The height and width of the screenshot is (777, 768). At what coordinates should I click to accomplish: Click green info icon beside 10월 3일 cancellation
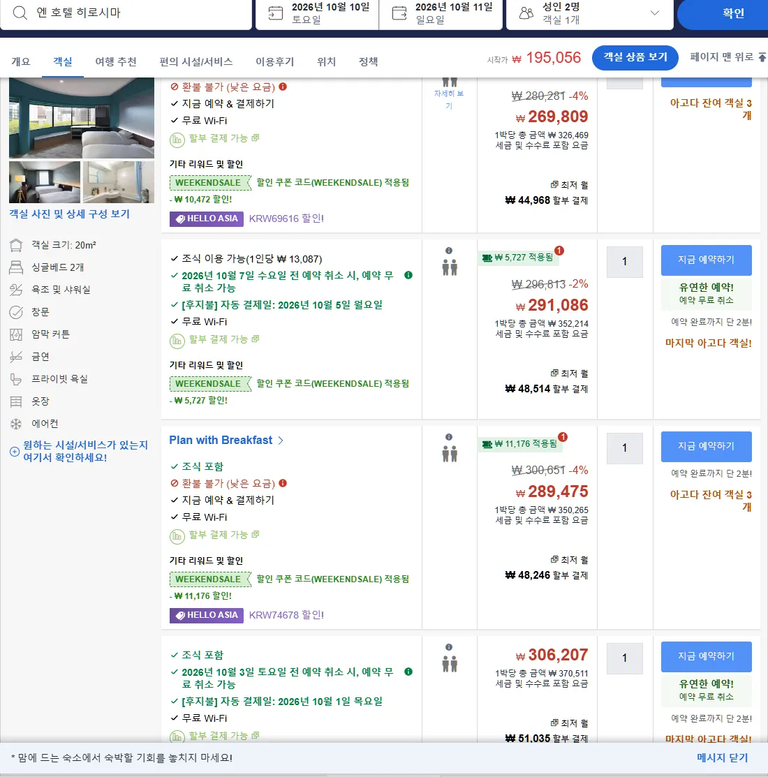coord(408,672)
